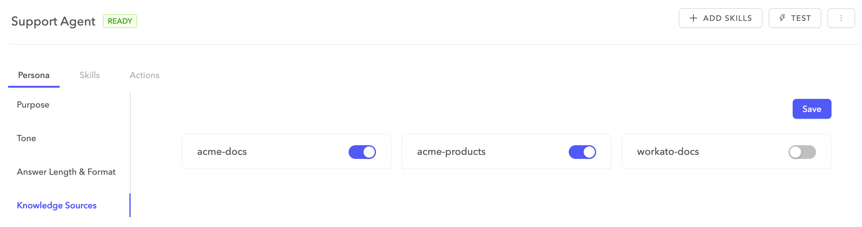The height and width of the screenshot is (227, 862).
Task: Click the plus icon on Add Skills
Action: tap(693, 18)
